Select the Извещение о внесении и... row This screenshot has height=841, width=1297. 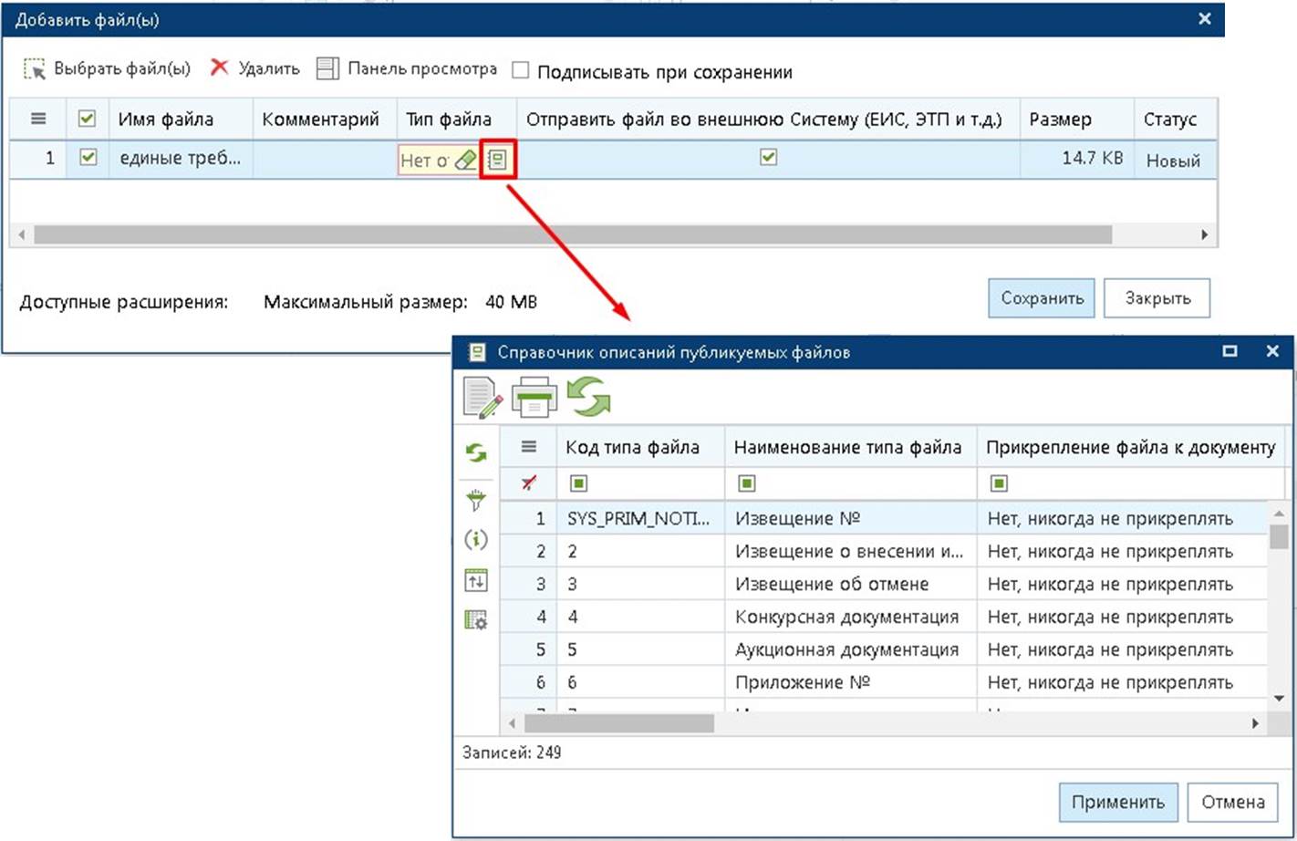tap(883, 551)
